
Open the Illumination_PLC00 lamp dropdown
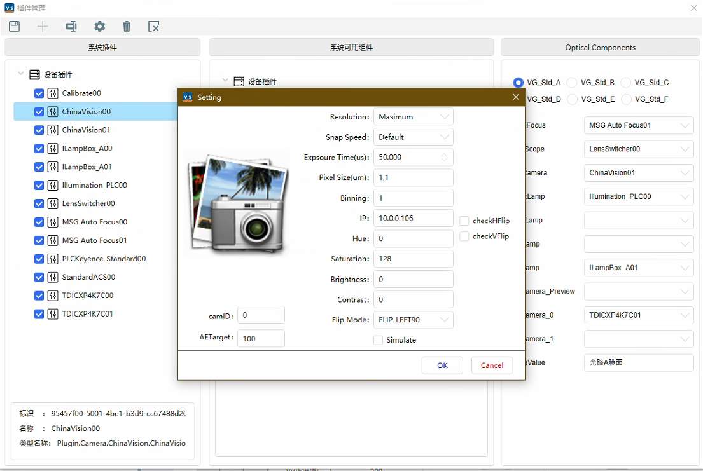[x=639, y=196]
